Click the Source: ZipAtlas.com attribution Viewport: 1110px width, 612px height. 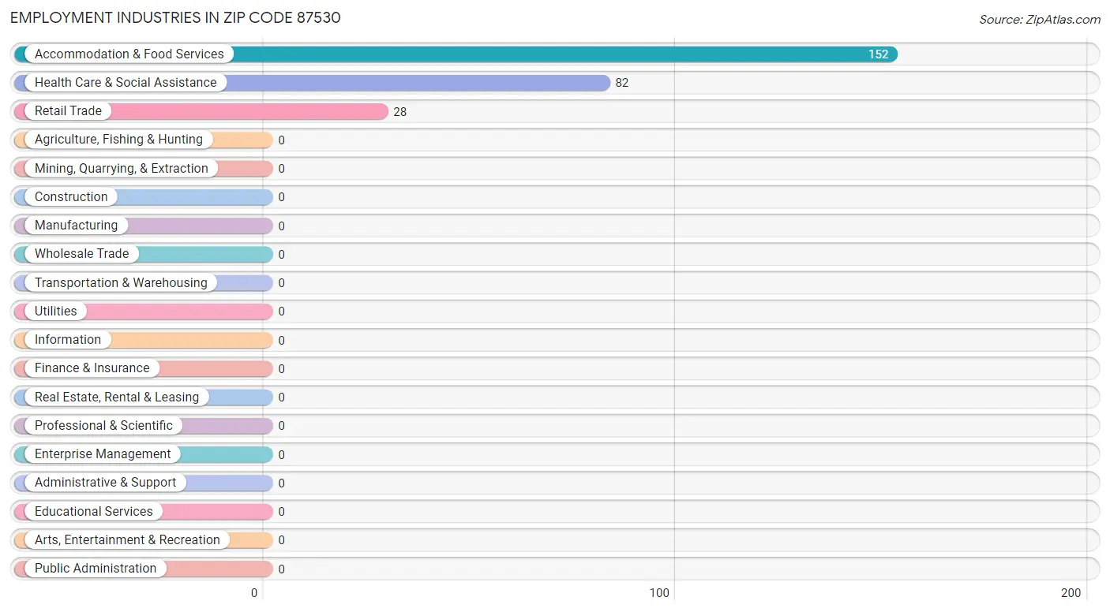(x=1040, y=20)
